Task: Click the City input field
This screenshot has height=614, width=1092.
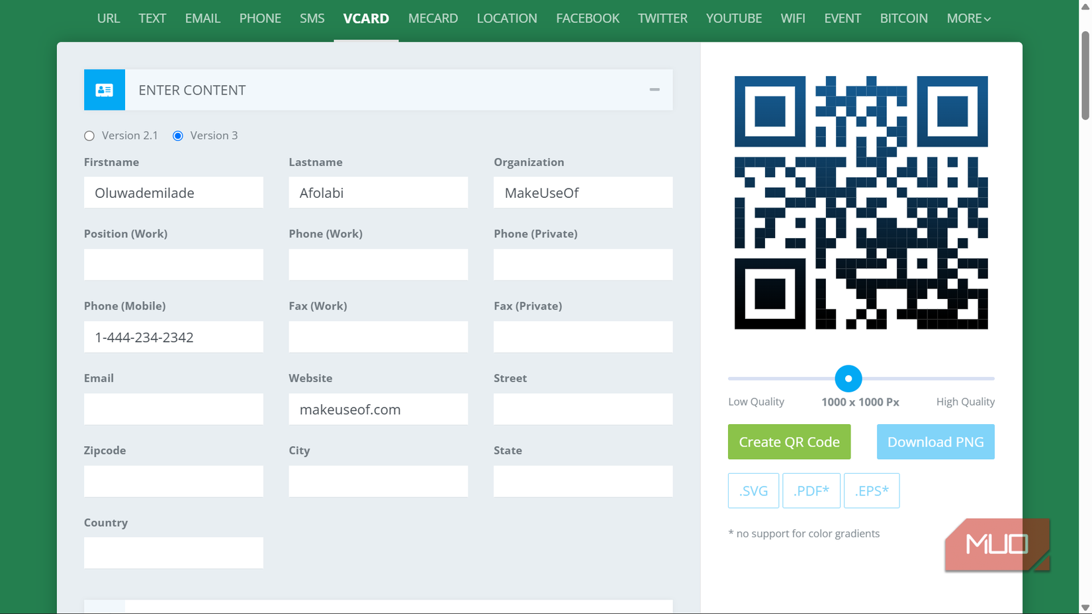Action: pyautogui.click(x=379, y=481)
